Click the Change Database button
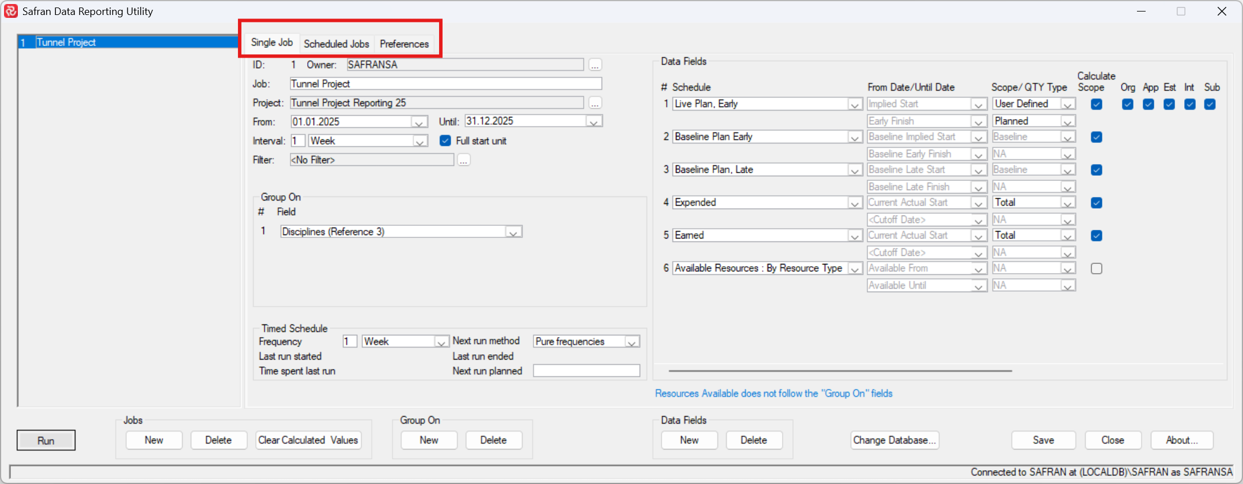Viewport: 1243px width, 484px height. point(894,440)
